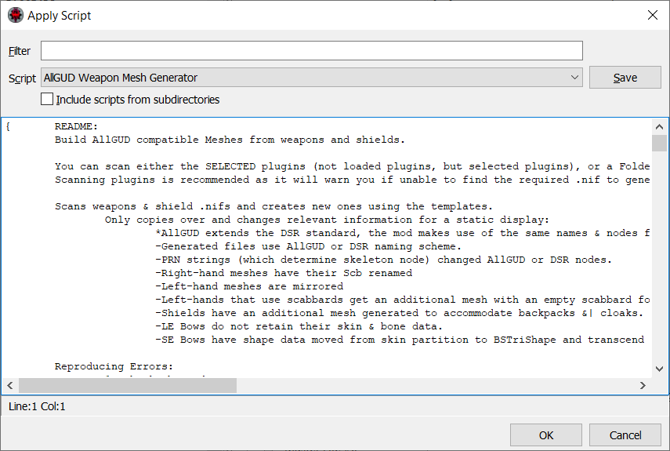Click the 'Line:1 Col:1' status bar text
Screen dimensions: 670x451
point(37,406)
